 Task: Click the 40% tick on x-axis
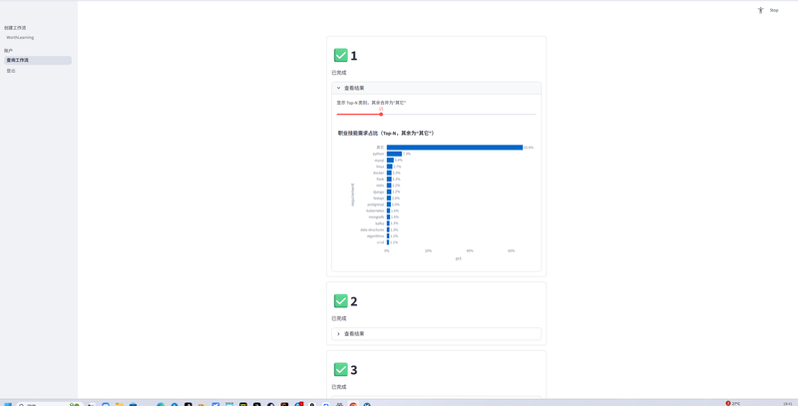pos(470,250)
